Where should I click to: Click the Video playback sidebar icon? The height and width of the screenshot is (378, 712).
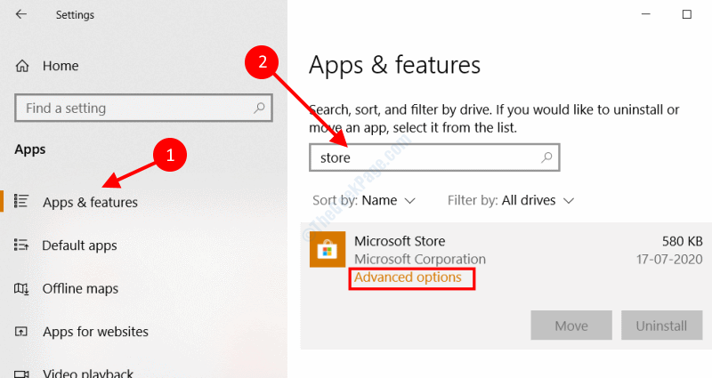pyautogui.click(x=21, y=374)
